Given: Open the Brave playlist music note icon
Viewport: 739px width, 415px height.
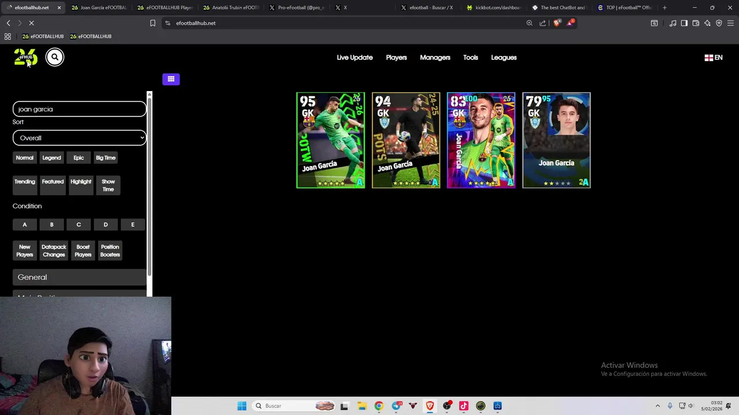Looking at the screenshot, I should pyautogui.click(x=673, y=23).
